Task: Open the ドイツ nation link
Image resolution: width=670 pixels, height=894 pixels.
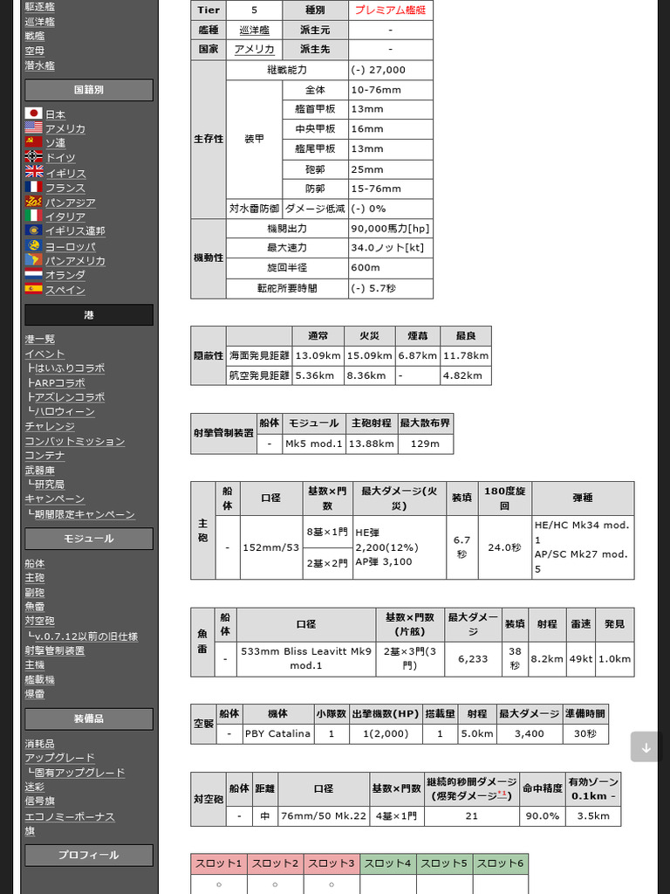Action: (60, 157)
